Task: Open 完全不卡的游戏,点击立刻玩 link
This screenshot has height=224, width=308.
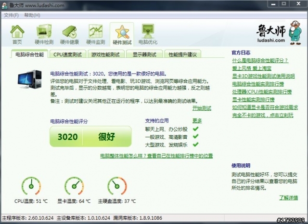Action: (263, 115)
